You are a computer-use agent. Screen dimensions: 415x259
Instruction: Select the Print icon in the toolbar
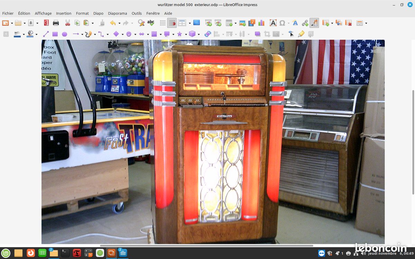(55, 23)
